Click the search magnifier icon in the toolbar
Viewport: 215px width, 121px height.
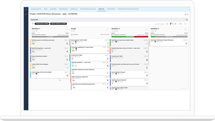(168, 23)
